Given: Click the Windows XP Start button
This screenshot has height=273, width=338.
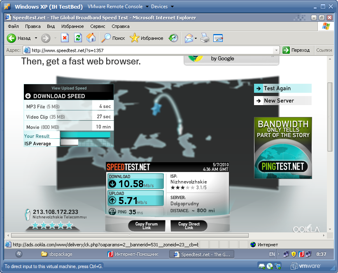Looking at the screenshot, I should click(x=19, y=254).
